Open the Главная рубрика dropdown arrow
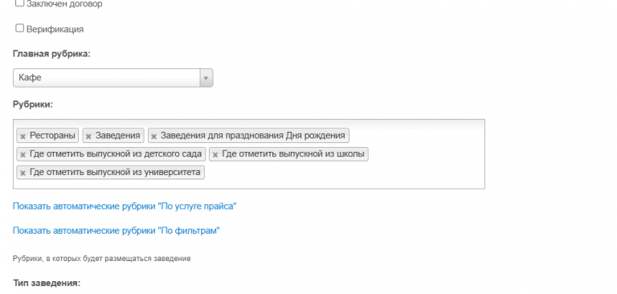 click(x=206, y=78)
